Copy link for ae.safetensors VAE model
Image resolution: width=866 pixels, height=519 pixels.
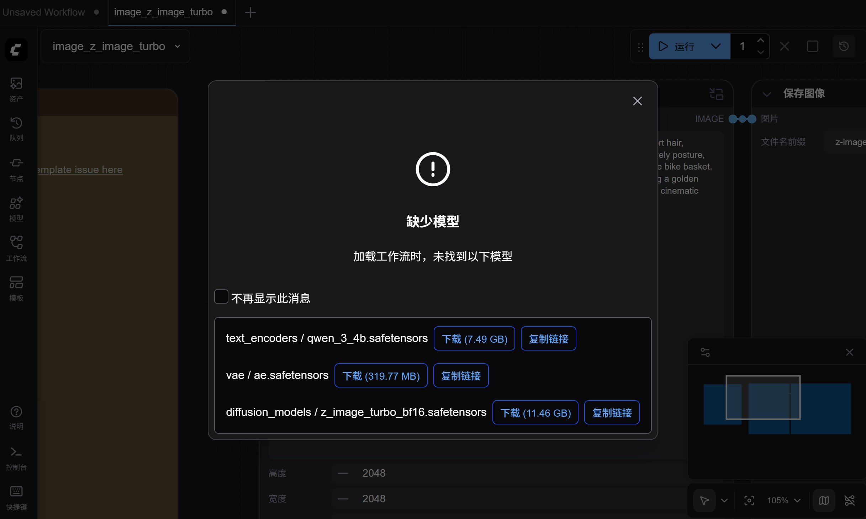460,375
